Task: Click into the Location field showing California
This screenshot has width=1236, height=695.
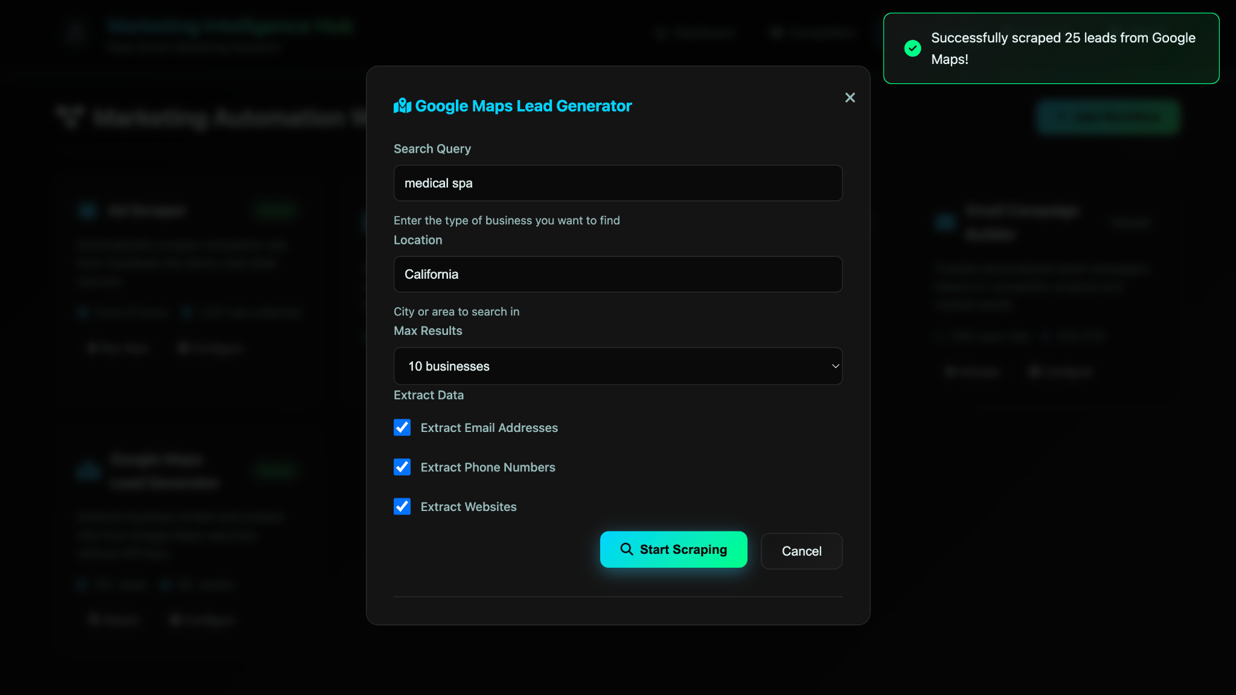Action: 617,275
